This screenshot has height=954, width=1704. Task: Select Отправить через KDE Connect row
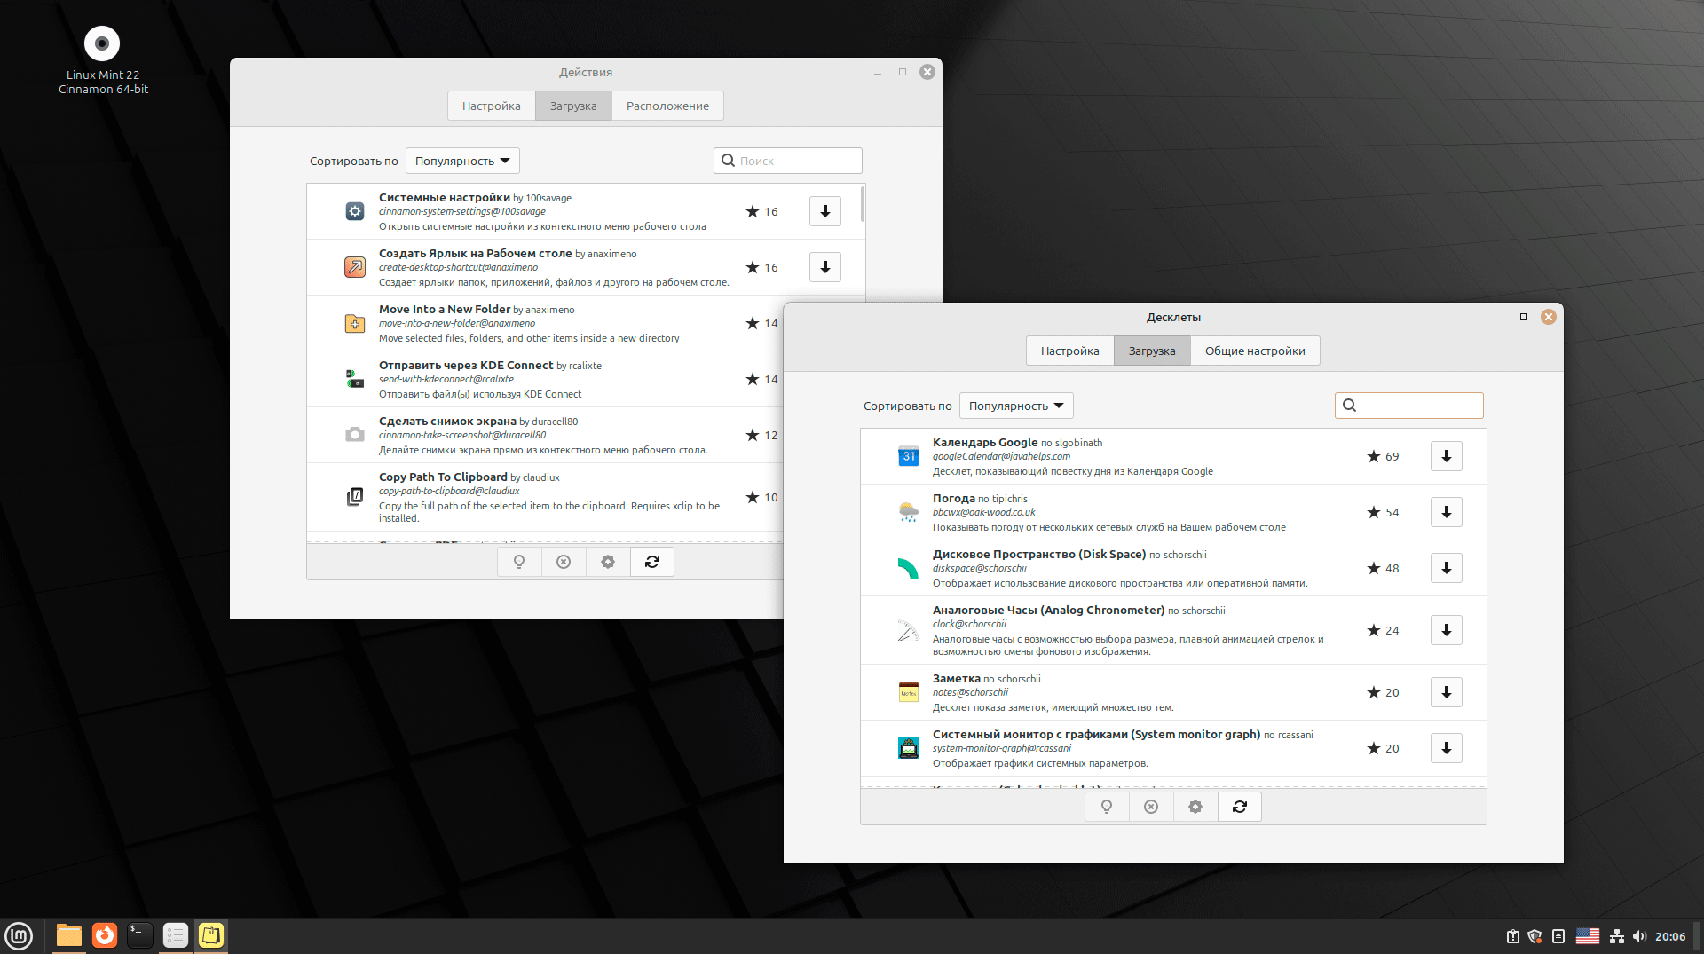(x=545, y=379)
